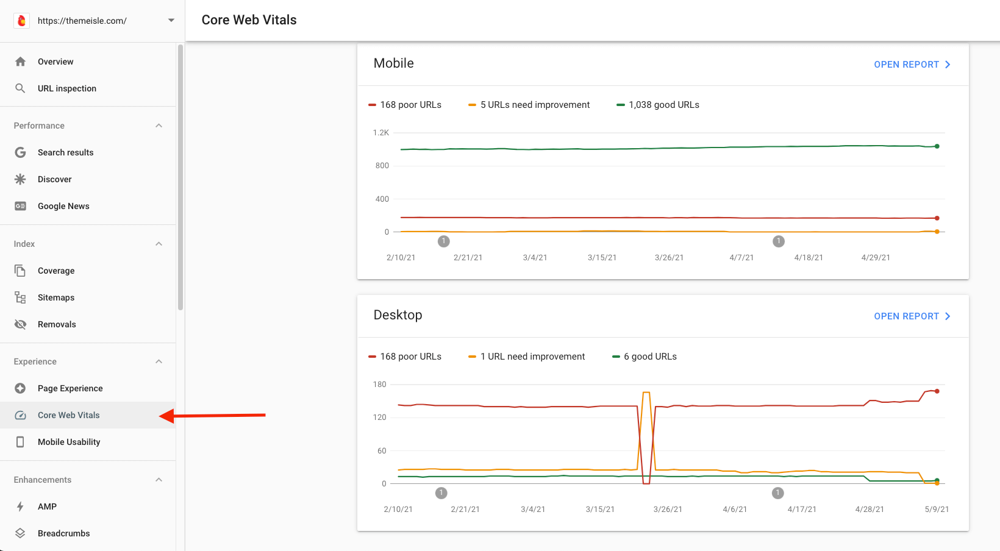Collapse the Performance section
The image size is (1000, 551).
pos(159,126)
